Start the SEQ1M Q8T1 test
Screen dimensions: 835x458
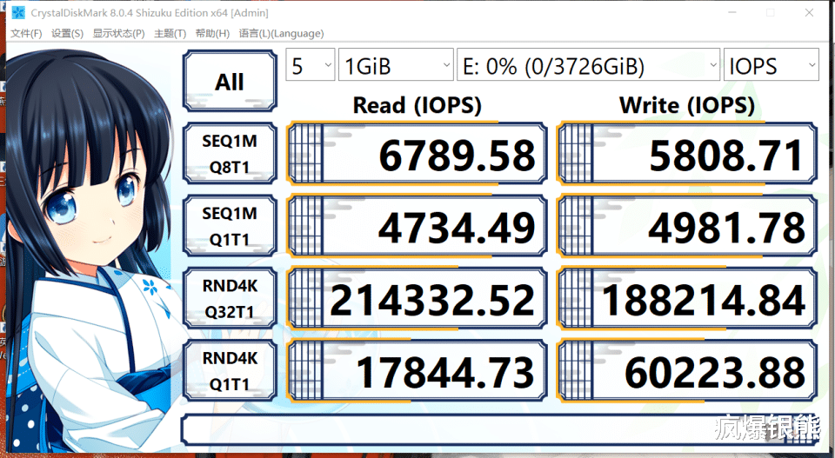point(230,154)
